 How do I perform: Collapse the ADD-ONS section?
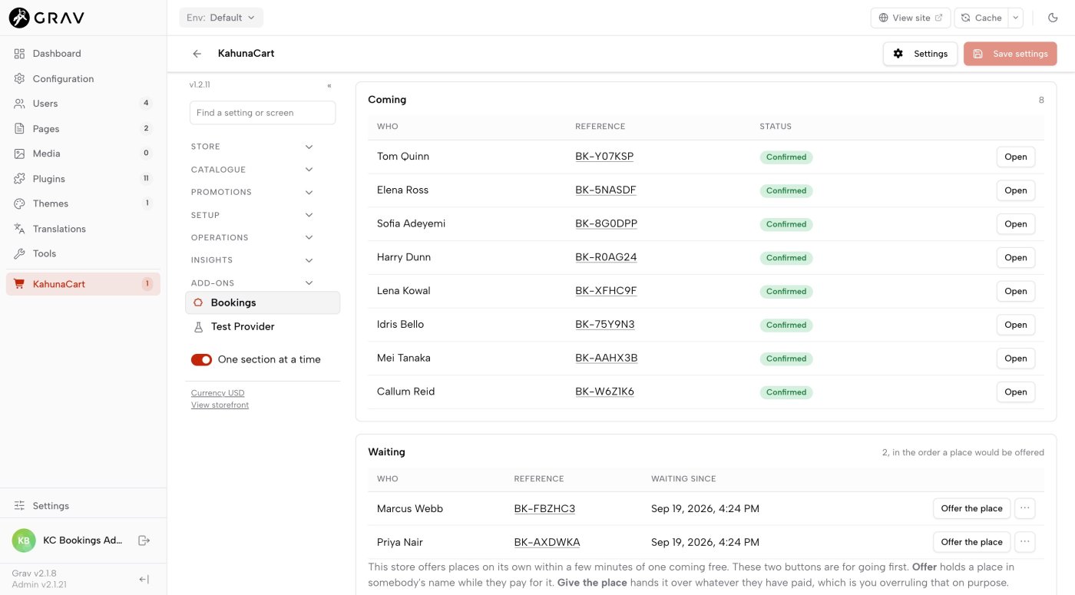point(253,283)
